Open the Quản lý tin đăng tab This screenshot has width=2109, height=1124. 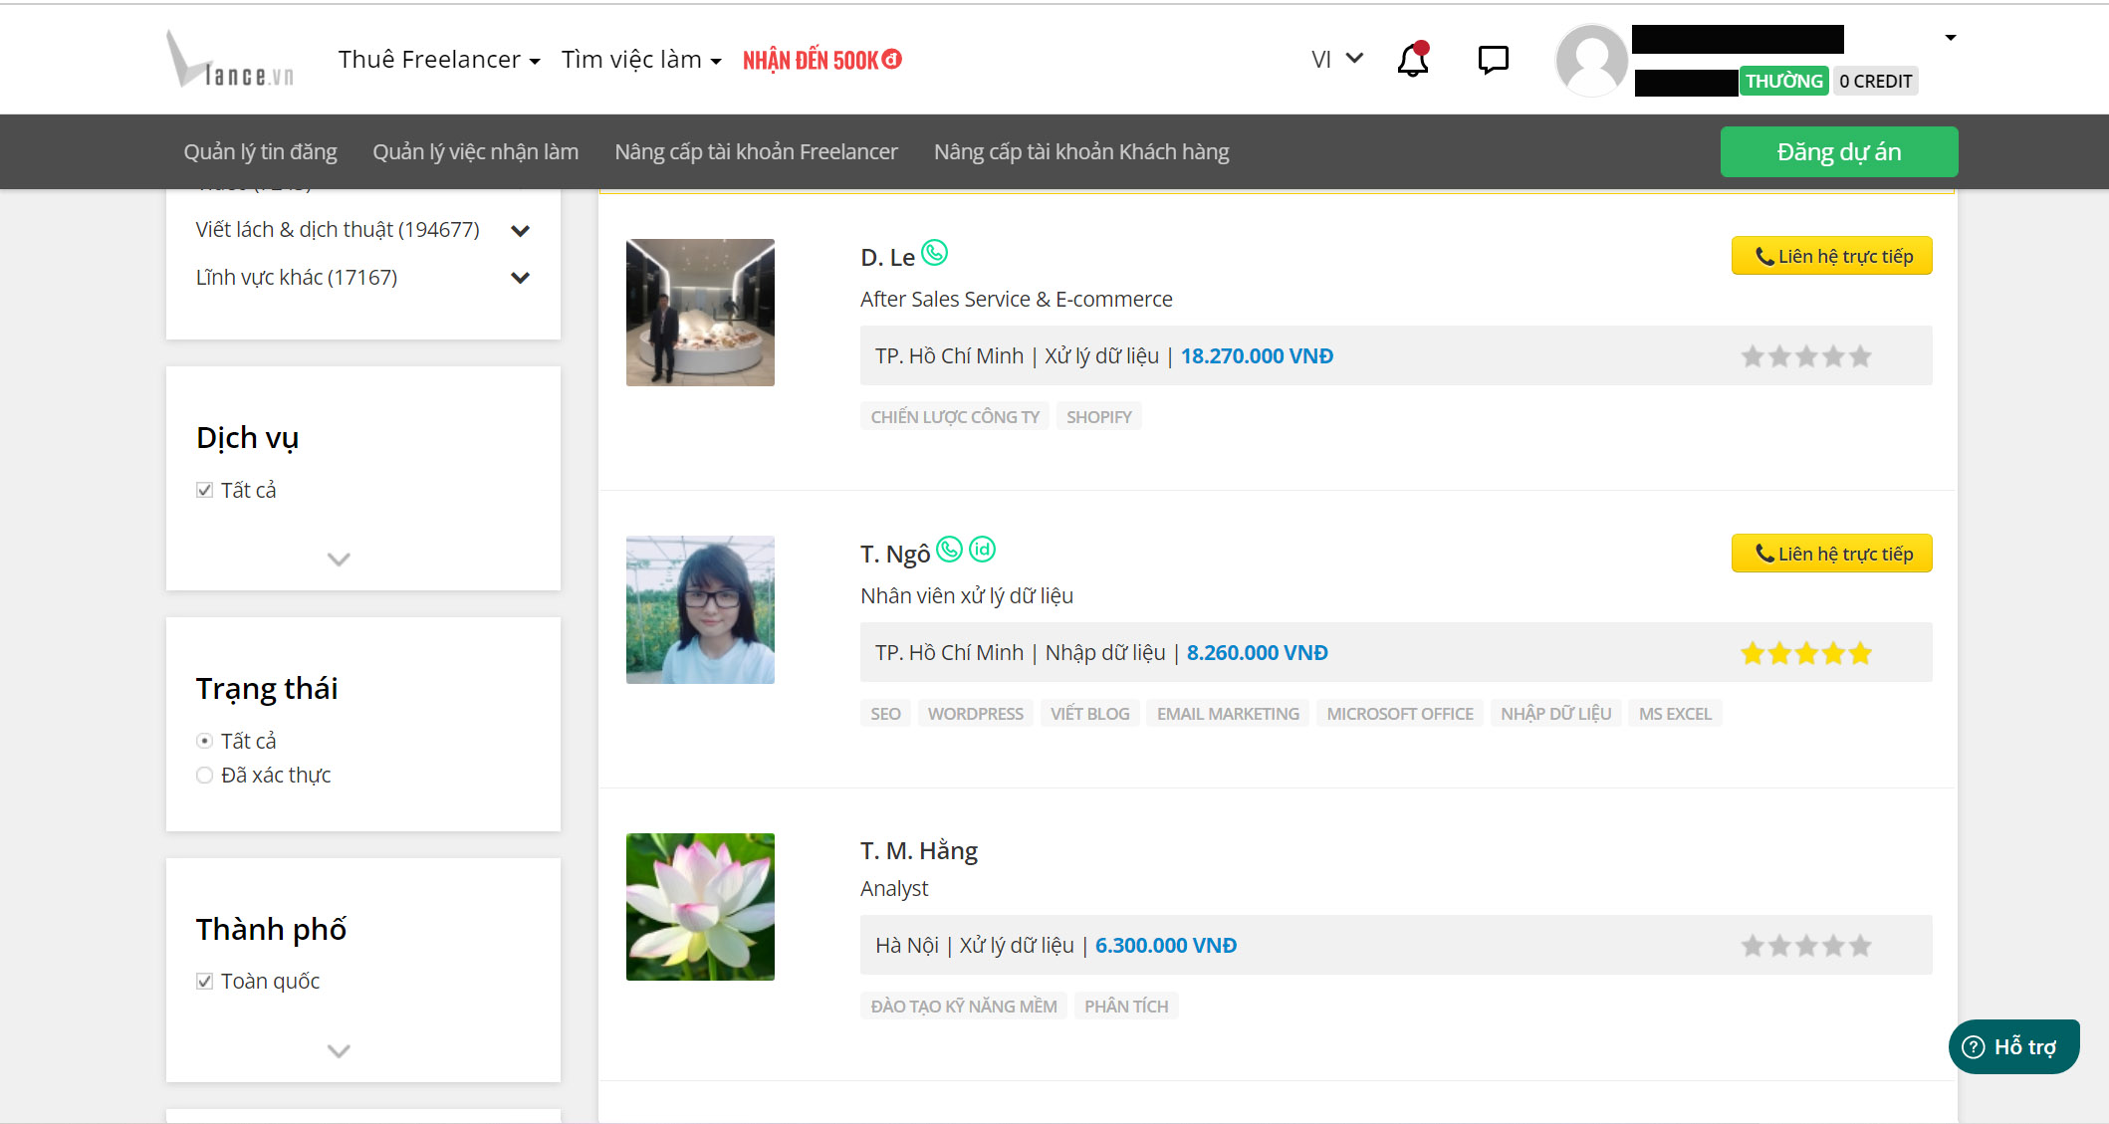[x=260, y=151]
